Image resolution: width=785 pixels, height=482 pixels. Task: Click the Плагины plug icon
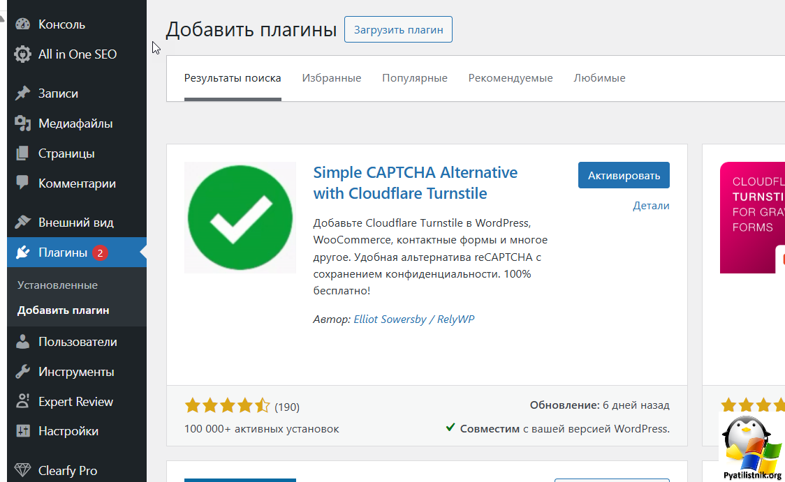[22, 253]
